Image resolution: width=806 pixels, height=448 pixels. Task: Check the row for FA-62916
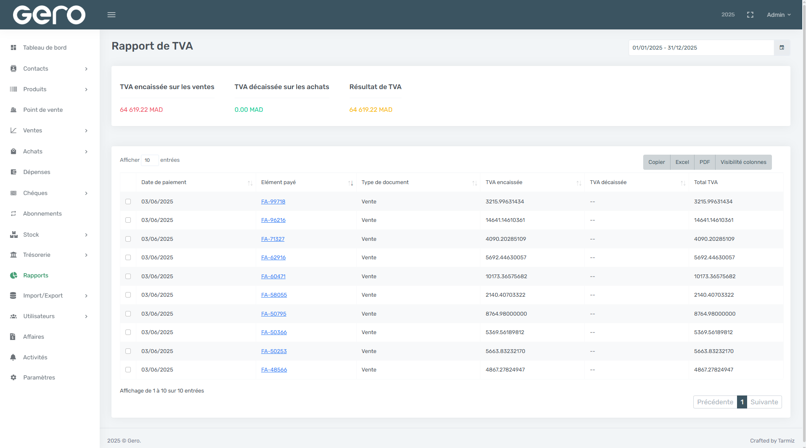pos(128,258)
